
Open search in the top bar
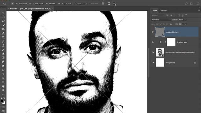(186, 3)
